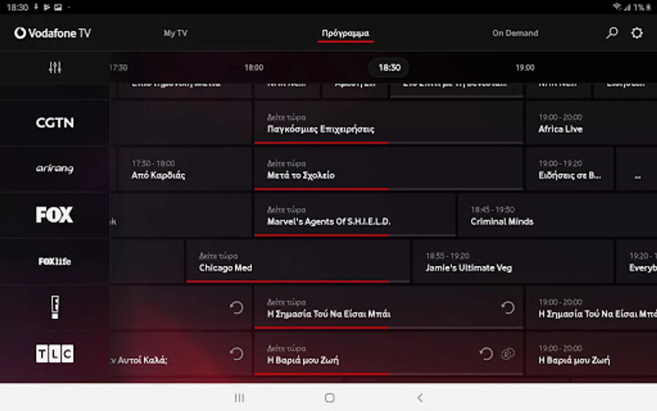Open the Everyb... 19:20 programme on FOXlife
Viewport: 657px width, 411px height.
click(636, 261)
